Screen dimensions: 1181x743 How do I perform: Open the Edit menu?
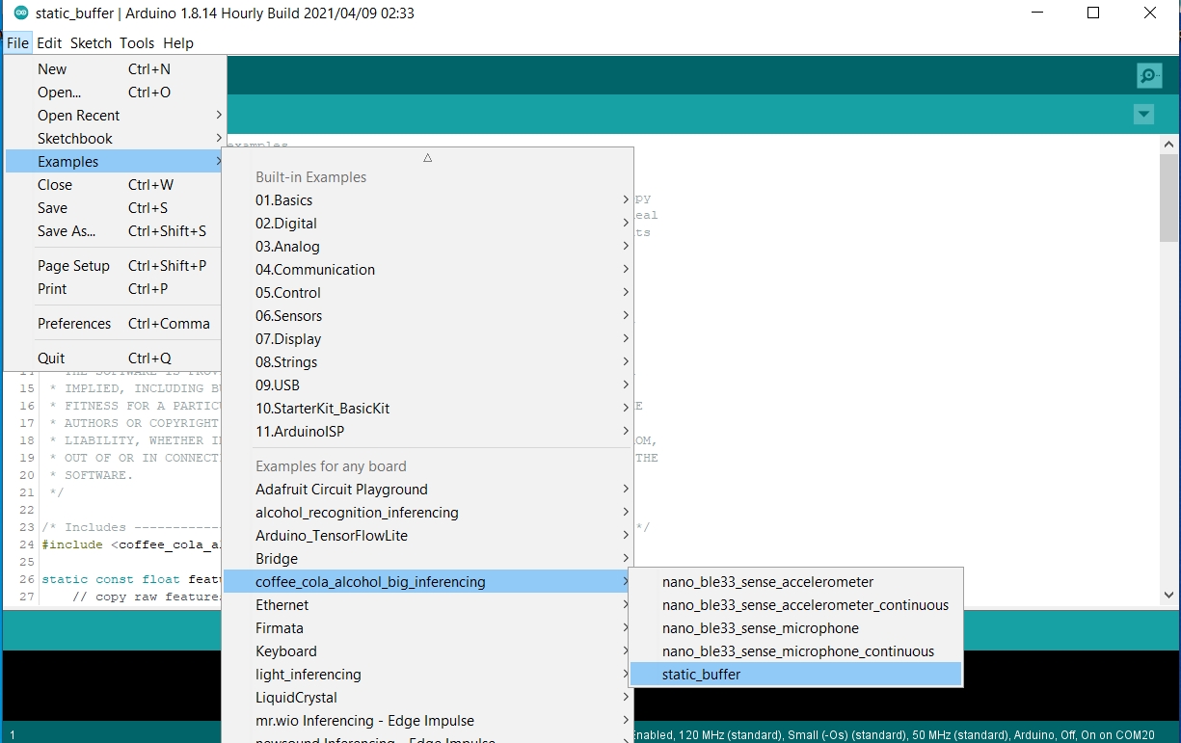49,42
